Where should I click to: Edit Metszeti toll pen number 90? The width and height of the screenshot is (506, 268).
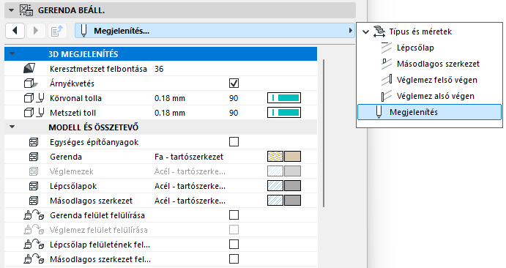[x=234, y=113]
